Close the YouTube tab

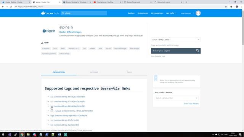[120, 2]
